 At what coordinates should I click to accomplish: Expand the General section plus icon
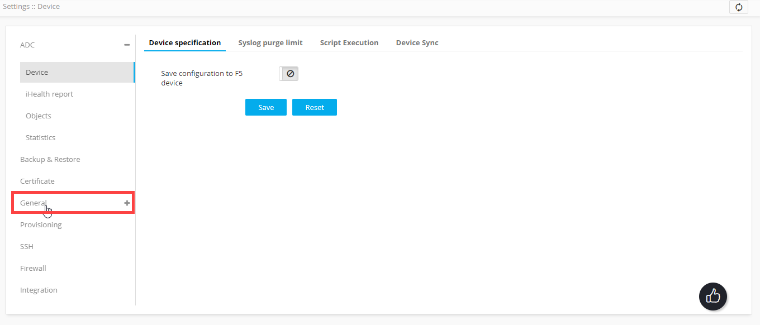tap(127, 203)
